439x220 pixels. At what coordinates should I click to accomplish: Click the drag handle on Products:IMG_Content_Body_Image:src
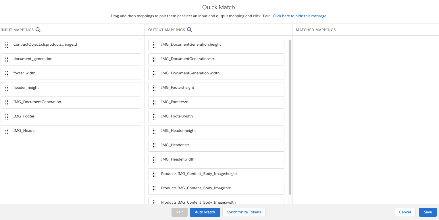[154, 188]
